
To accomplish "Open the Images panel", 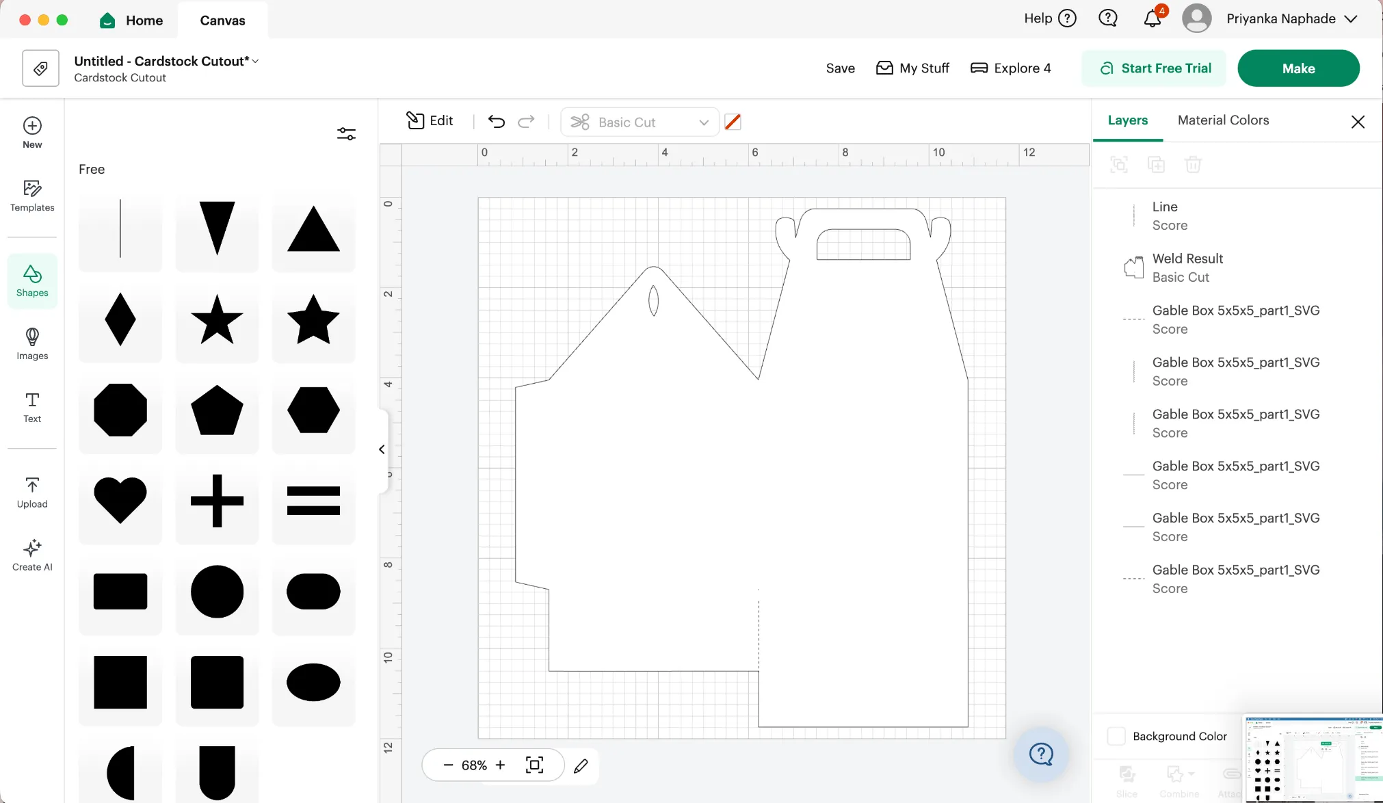I will point(32,344).
